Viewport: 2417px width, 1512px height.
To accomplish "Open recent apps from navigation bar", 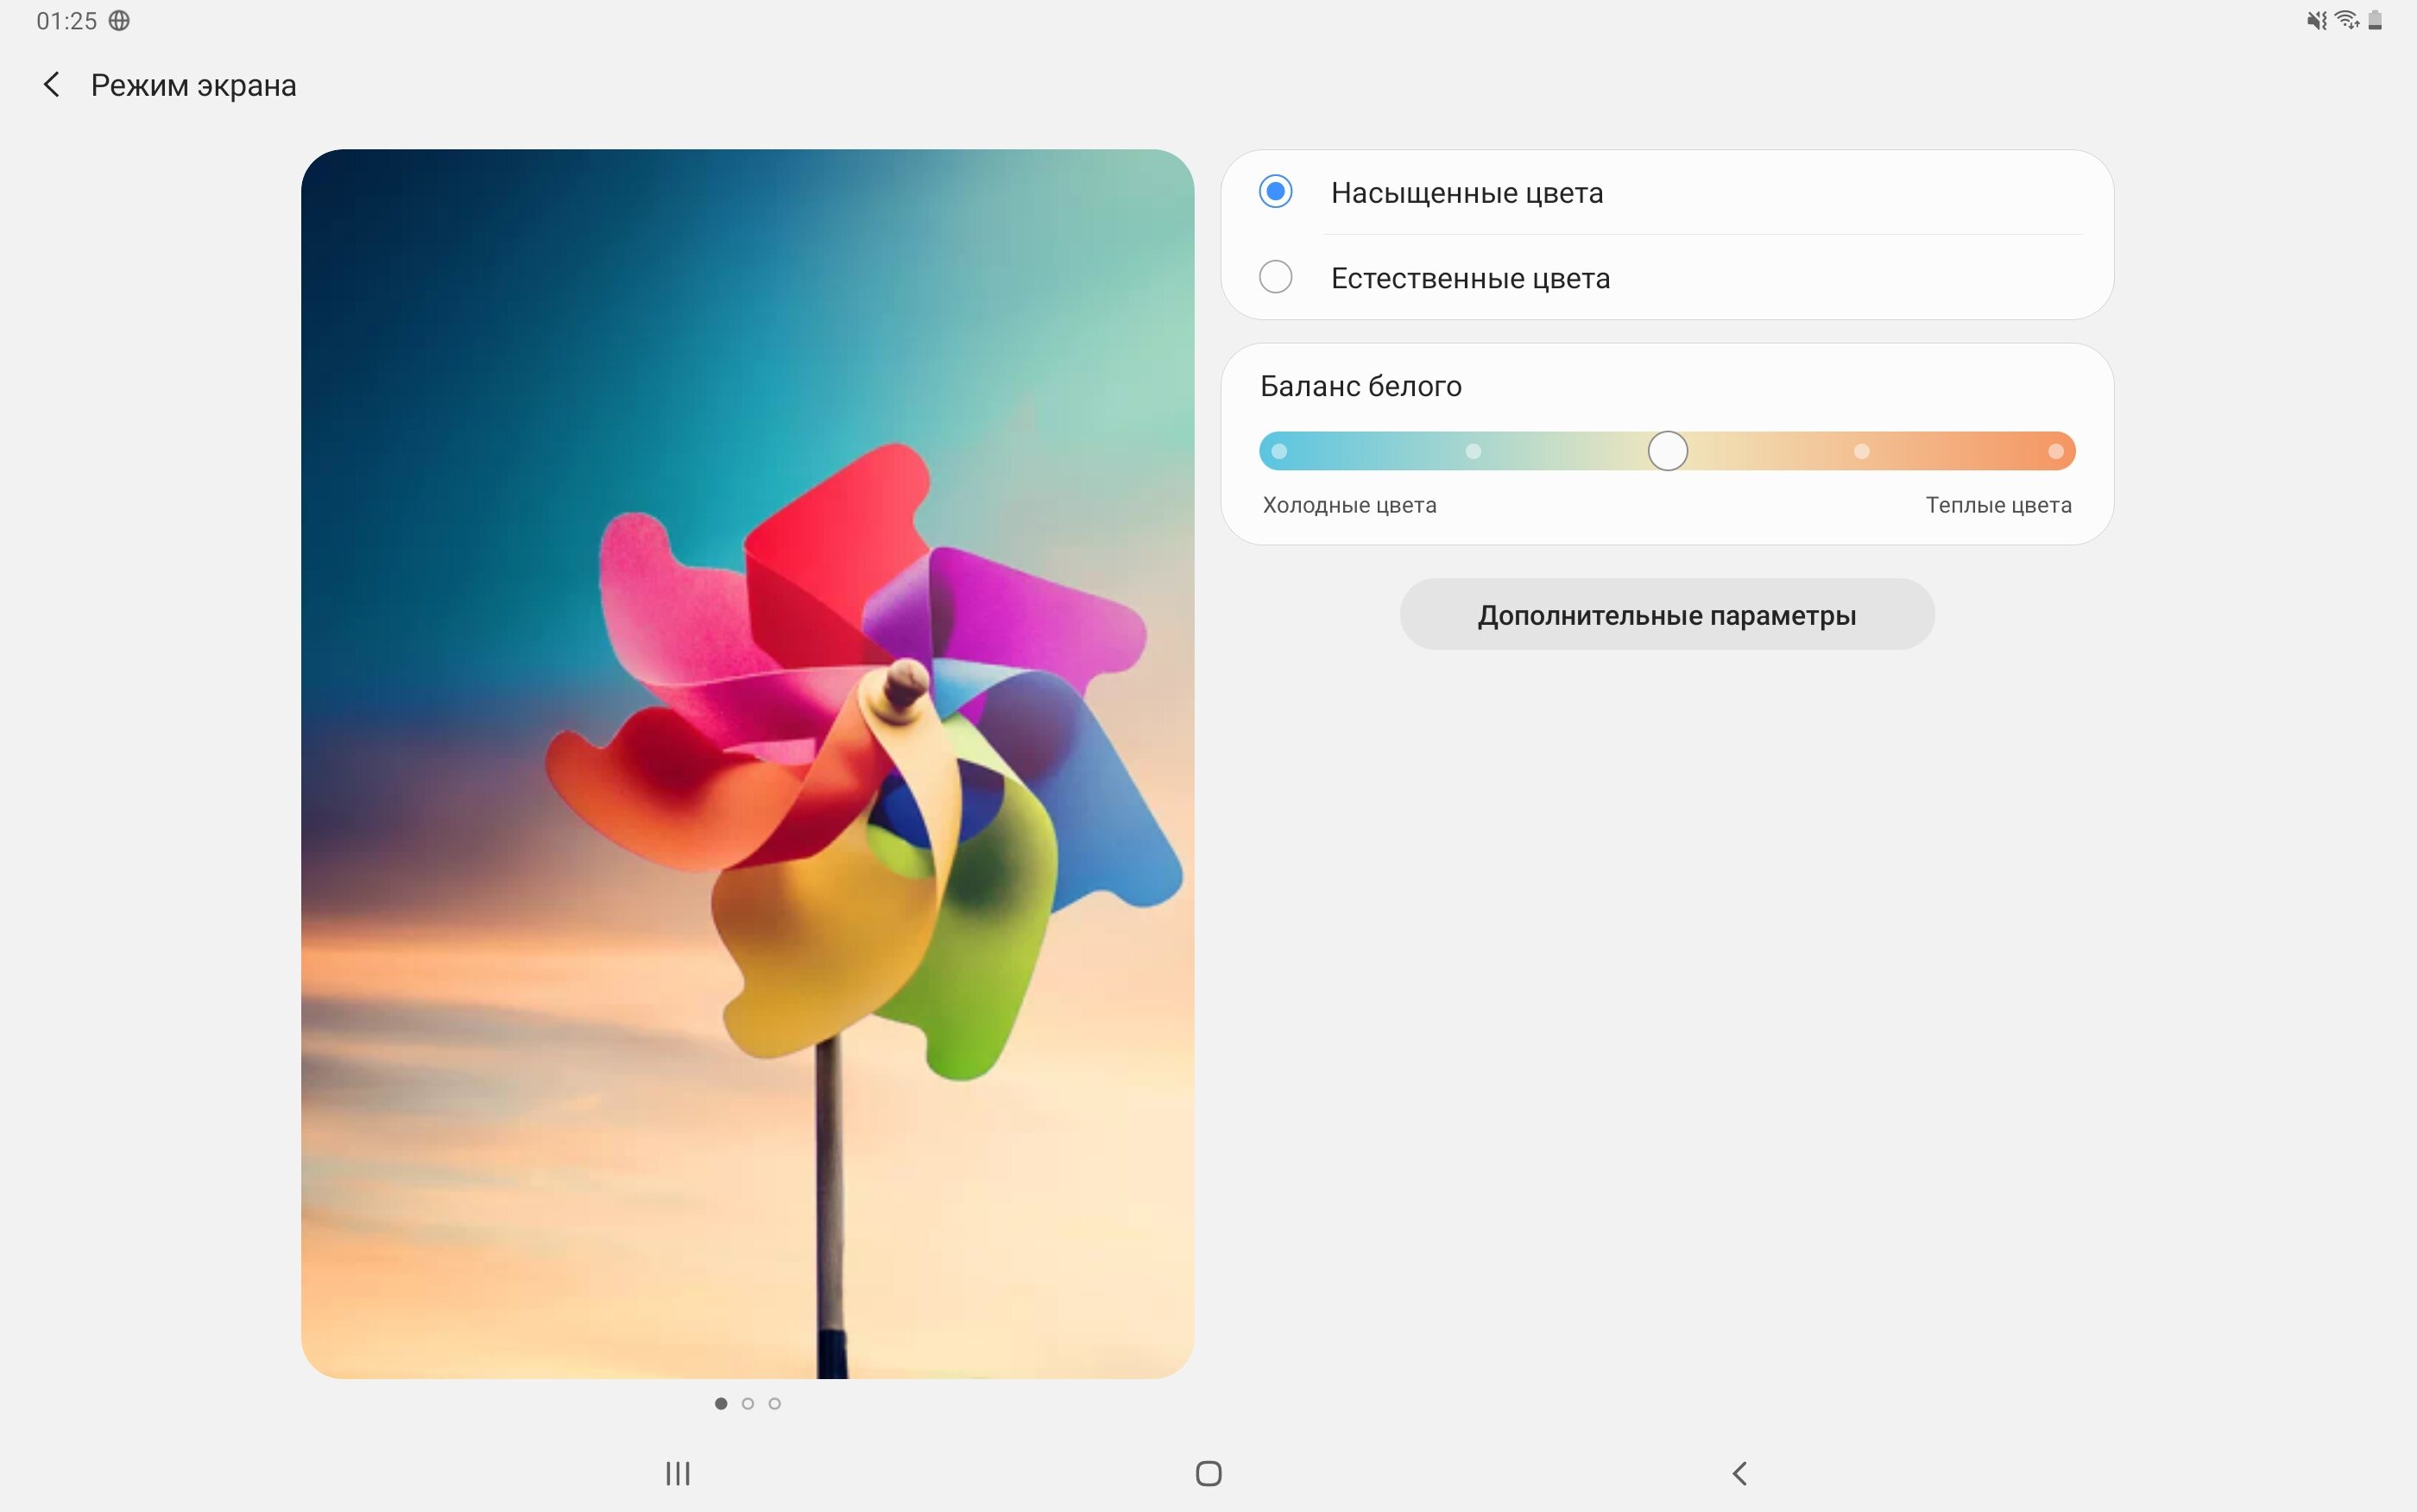I will pos(678,1473).
